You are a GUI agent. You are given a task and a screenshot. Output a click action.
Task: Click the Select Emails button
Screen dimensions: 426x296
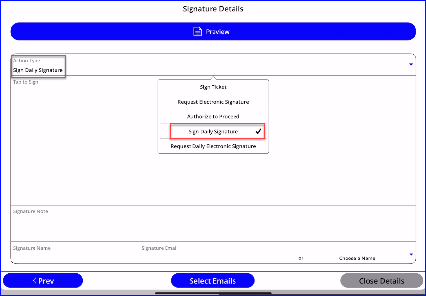[213, 281]
